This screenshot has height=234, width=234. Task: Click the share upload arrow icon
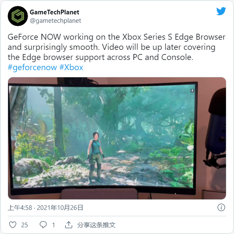pyautogui.click(x=69, y=225)
